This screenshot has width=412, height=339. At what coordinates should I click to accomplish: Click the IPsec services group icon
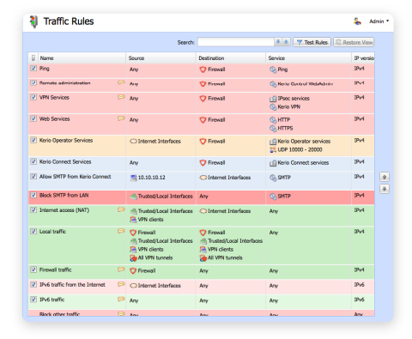coord(273,99)
